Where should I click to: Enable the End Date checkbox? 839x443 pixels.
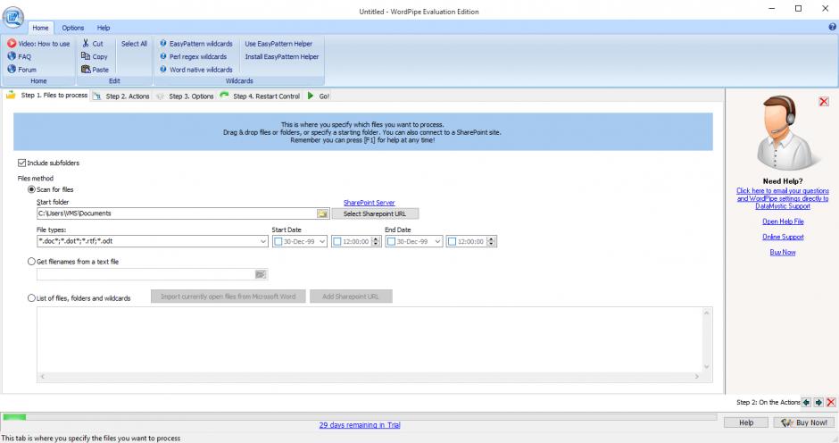coord(391,241)
